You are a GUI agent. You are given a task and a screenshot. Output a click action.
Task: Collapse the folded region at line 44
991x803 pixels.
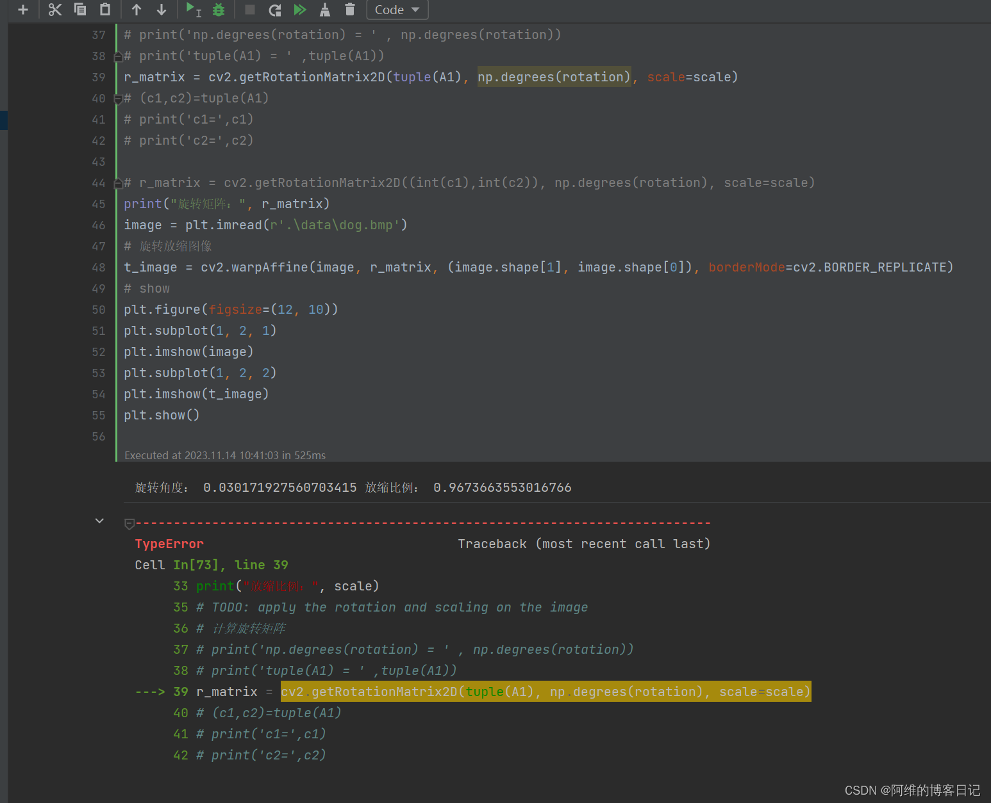coord(118,182)
